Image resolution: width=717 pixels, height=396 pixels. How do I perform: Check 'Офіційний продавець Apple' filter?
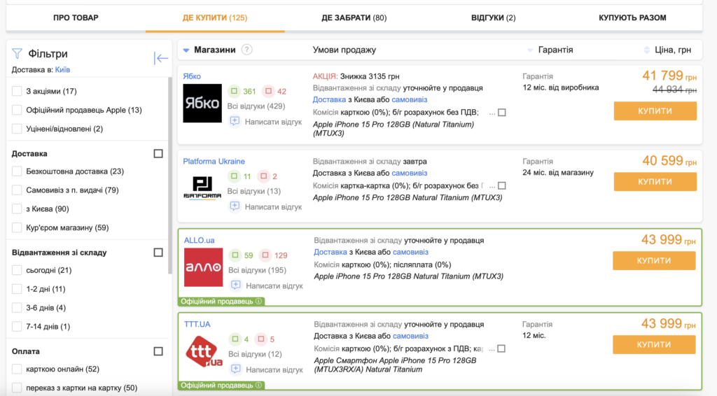click(17, 110)
